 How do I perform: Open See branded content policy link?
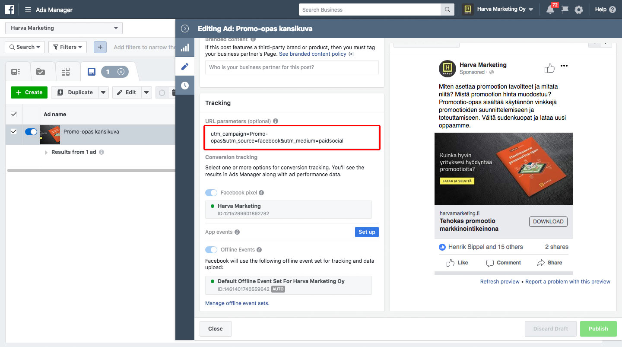pyautogui.click(x=316, y=54)
